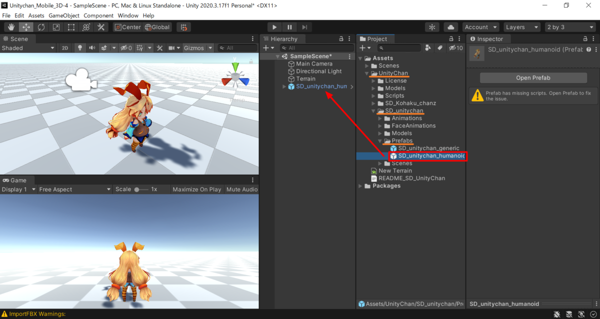
Task: Open prefab help icon in Inspector header
Action: [588, 49]
